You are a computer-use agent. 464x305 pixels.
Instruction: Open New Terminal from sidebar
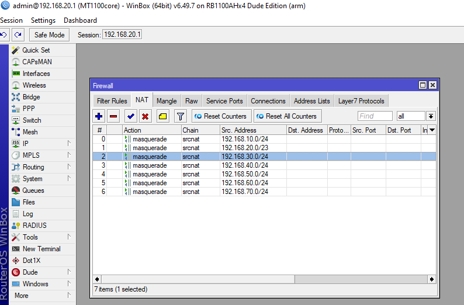42,249
